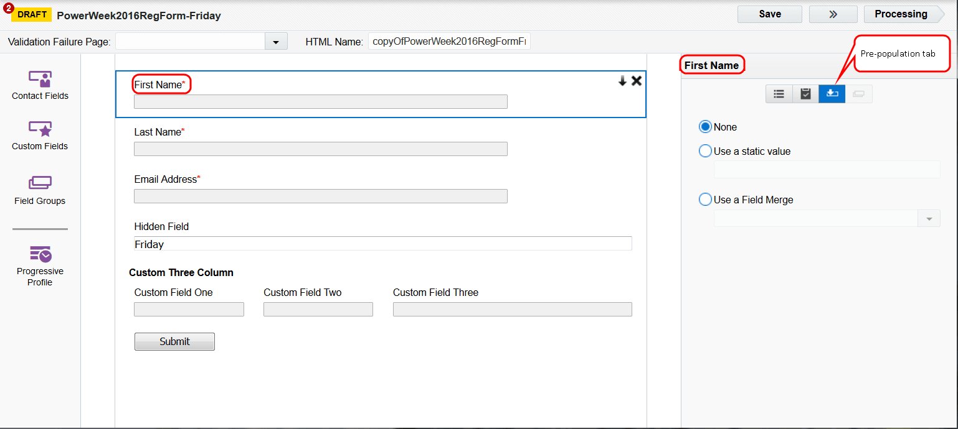The height and width of the screenshot is (429, 958).
Task: Click the DRAFT status label
Action: coord(31,14)
